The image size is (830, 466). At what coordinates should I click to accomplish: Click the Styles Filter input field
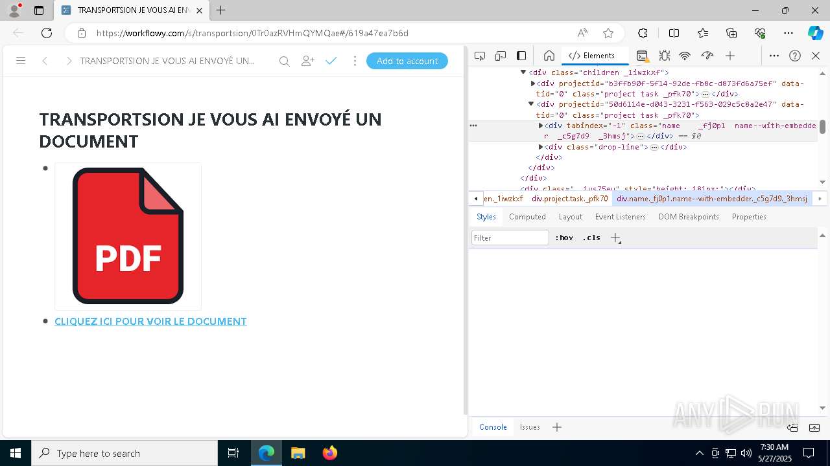tap(510, 238)
